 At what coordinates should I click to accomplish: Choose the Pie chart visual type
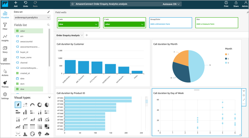coord(47,105)
